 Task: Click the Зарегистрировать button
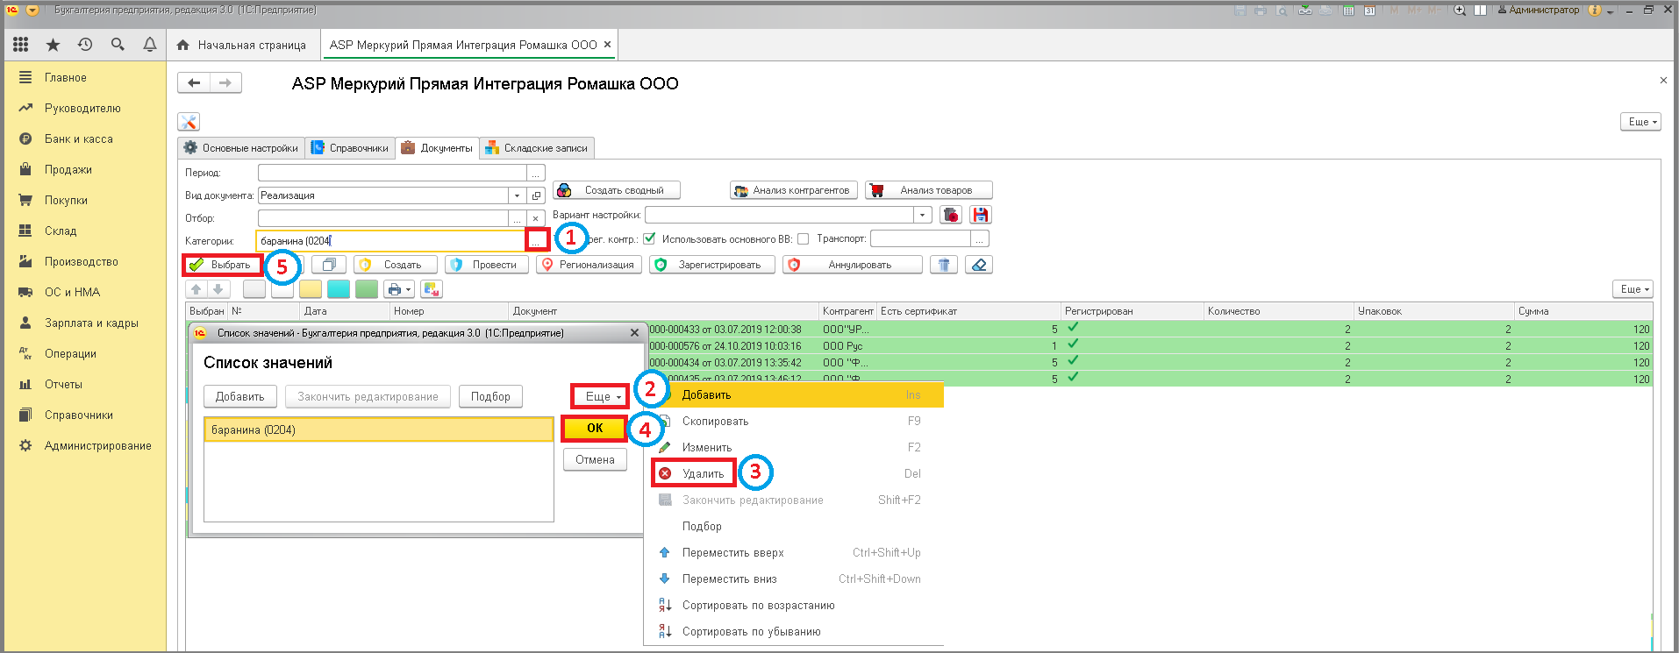pyautogui.click(x=711, y=265)
